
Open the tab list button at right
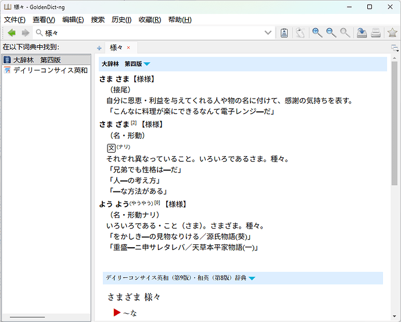395,48
